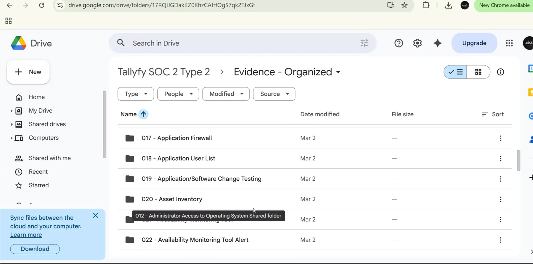Click Download in sync banner

click(x=35, y=249)
